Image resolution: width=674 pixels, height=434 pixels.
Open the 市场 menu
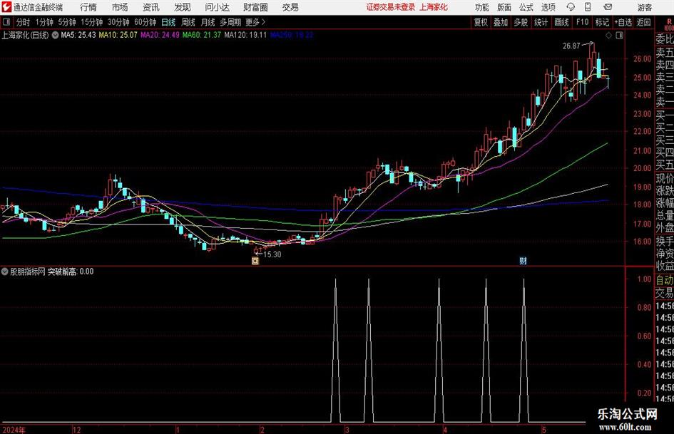120,7
